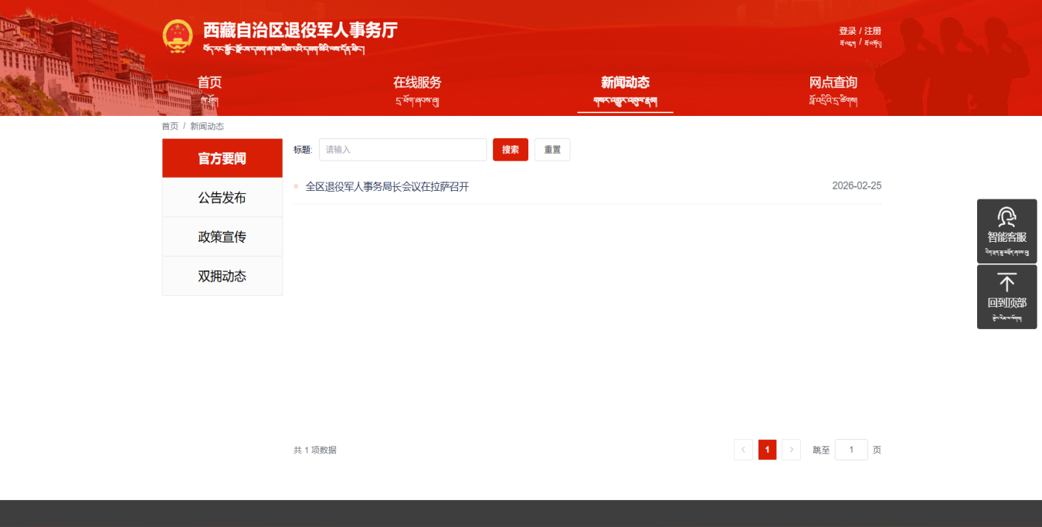This screenshot has width=1042, height=527.
Task: Click the 注册 register link
Action: (x=873, y=31)
